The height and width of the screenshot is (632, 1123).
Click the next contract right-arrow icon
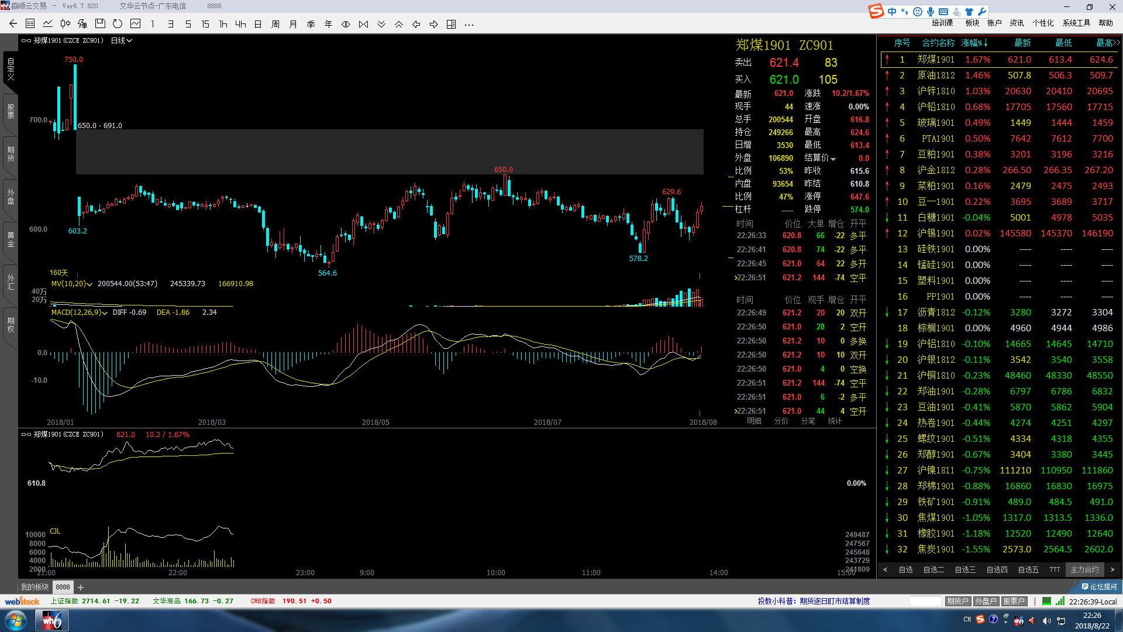coord(433,24)
